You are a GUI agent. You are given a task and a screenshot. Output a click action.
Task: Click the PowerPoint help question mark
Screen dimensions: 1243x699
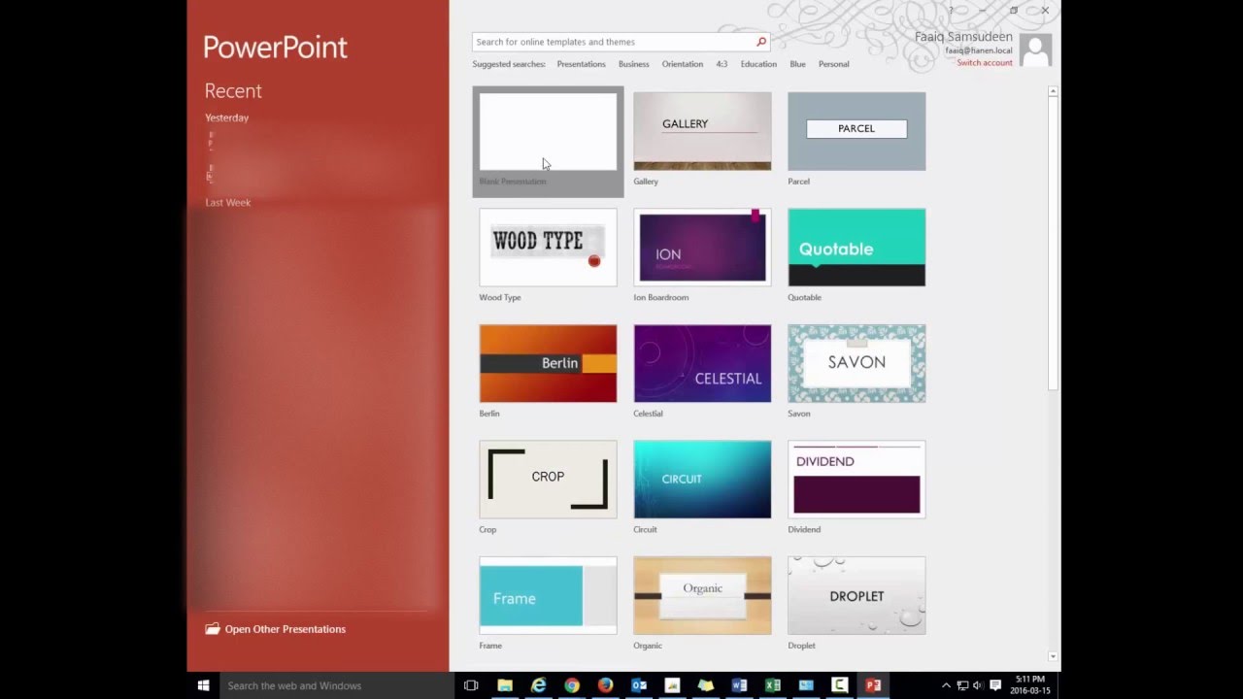(951, 11)
